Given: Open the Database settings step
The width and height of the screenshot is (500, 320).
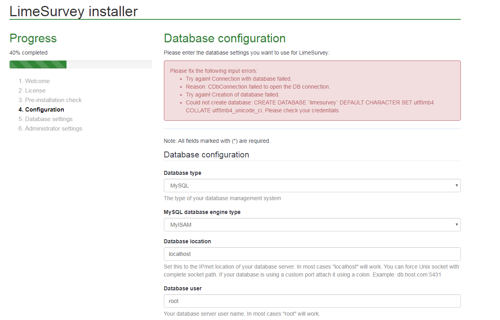Looking at the screenshot, I should pos(49,119).
